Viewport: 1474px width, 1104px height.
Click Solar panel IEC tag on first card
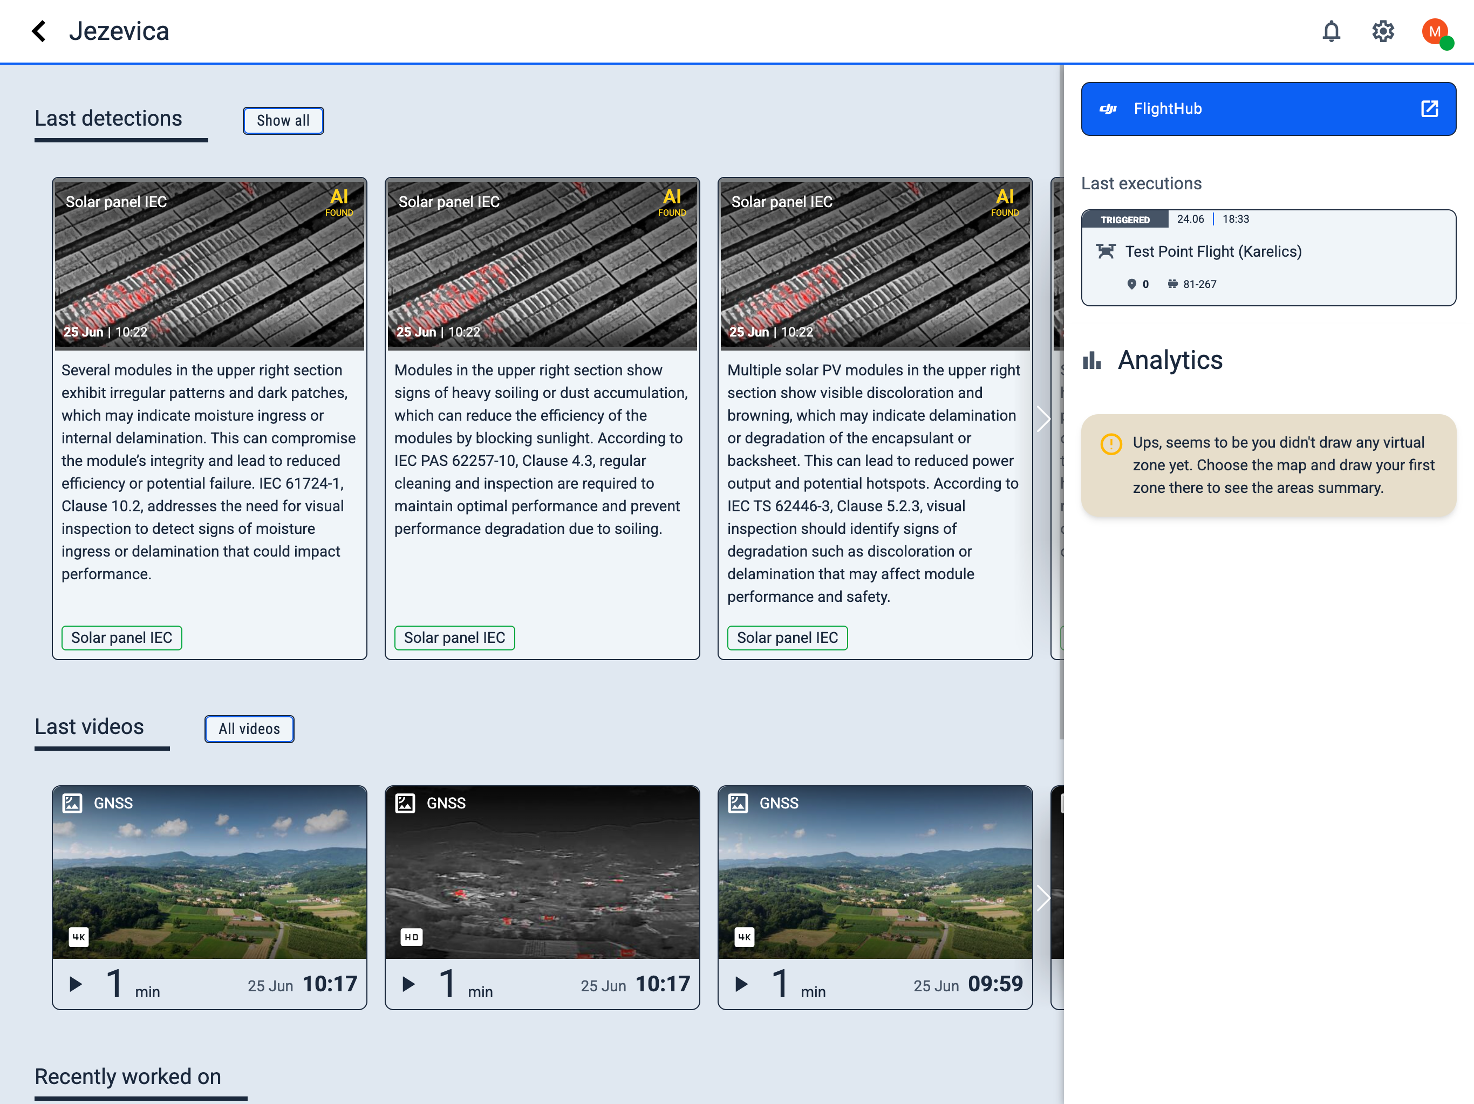pos(122,637)
